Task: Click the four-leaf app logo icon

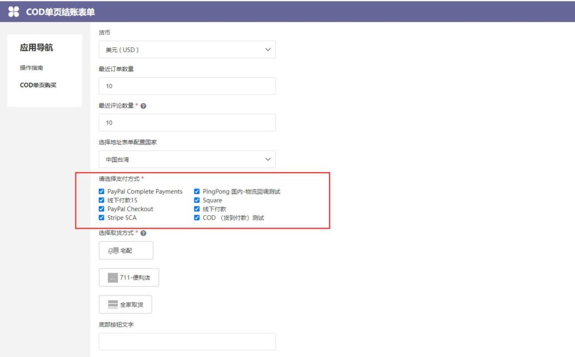Action: tap(13, 12)
